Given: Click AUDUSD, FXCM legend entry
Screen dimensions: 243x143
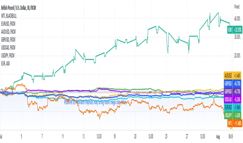Looking at the screenshot, I should pos(8,32).
